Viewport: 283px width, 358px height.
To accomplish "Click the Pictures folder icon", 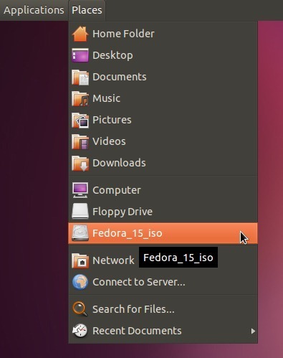I will point(80,120).
